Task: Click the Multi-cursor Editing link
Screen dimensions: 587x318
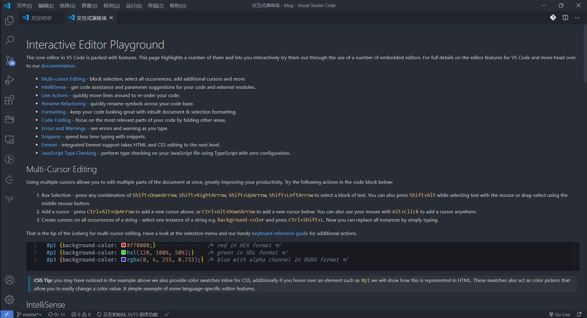Action: (63, 79)
